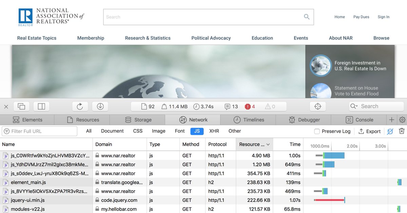This screenshot has width=407, height=213.
Task: Export the network log as HAR
Action: click(x=370, y=131)
